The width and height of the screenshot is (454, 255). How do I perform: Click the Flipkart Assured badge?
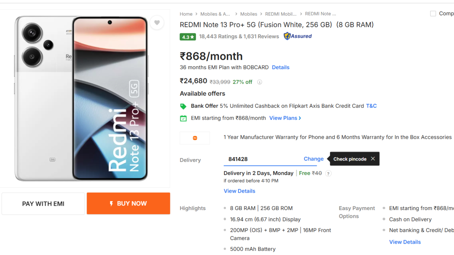pos(298,36)
